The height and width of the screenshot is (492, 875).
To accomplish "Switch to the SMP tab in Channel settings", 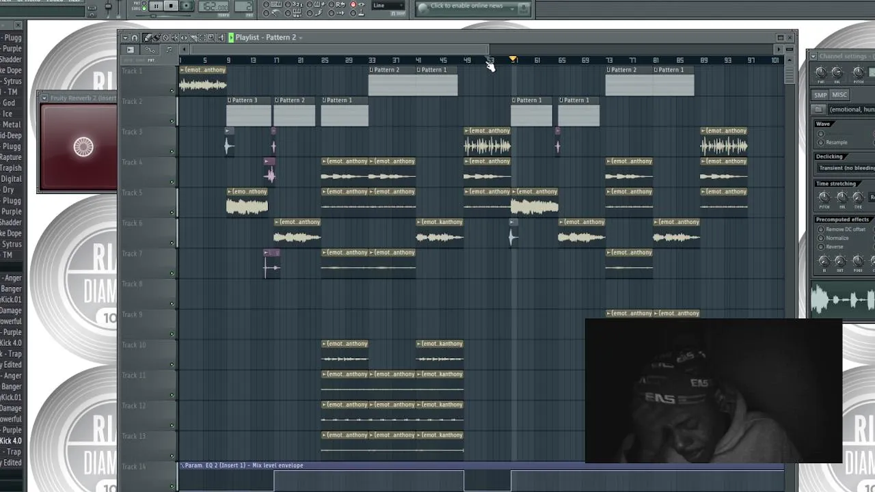I will click(x=820, y=95).
